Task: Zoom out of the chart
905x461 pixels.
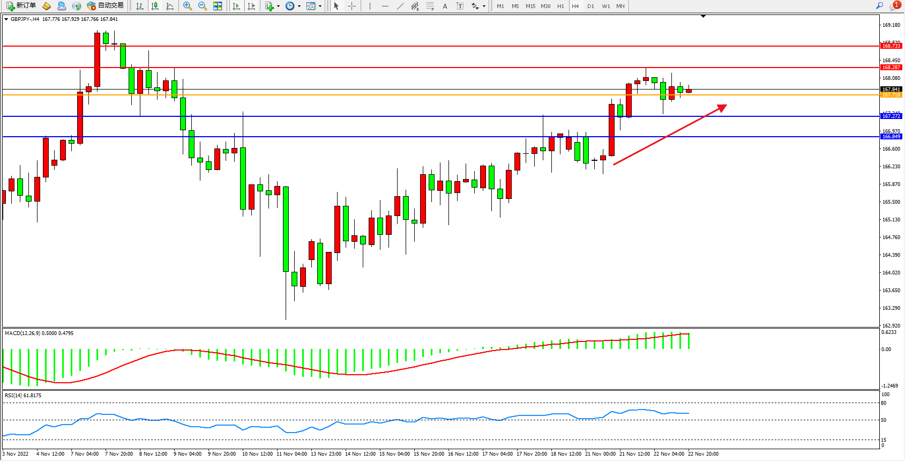Action: point(203,6)
